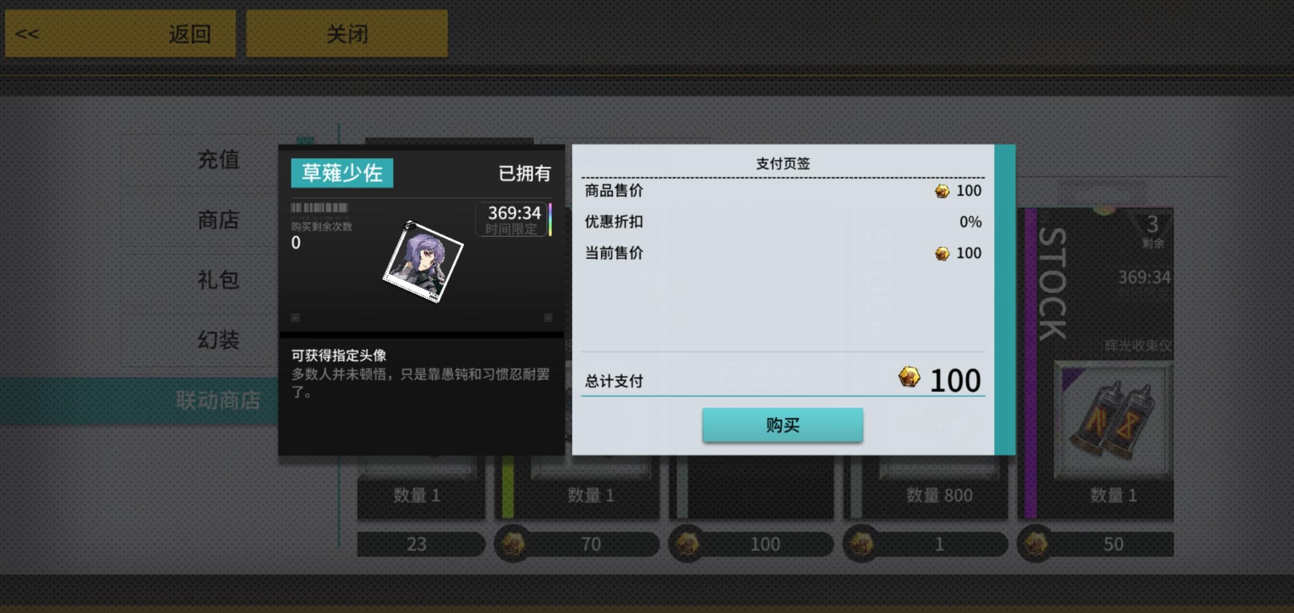Image resolution: width=1294 pixels, height=613 pixels.
Task: Close the shop with 关闭
Action: [x=347, y=33]
